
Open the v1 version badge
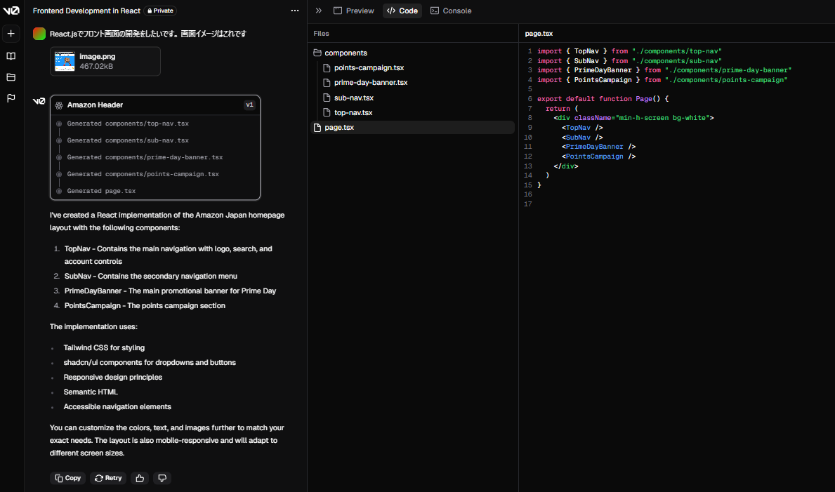(x=249, y=105)
